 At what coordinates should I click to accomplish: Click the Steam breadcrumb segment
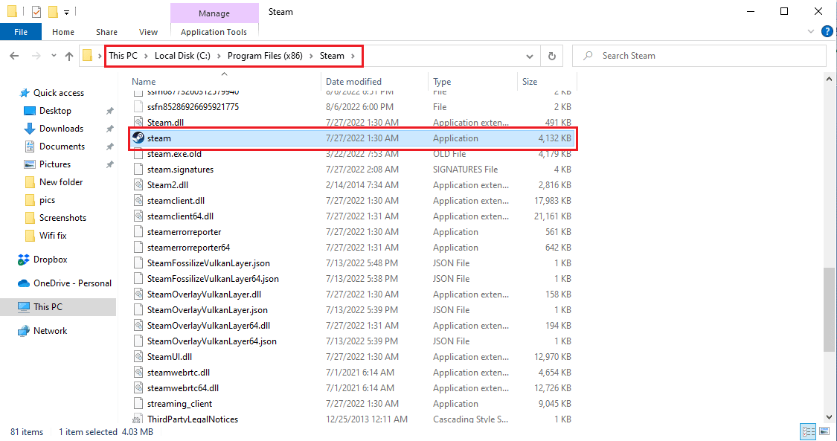click(332, 56)
